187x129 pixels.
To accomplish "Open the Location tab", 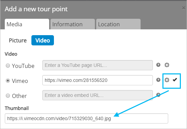I will tap(118, 24).
